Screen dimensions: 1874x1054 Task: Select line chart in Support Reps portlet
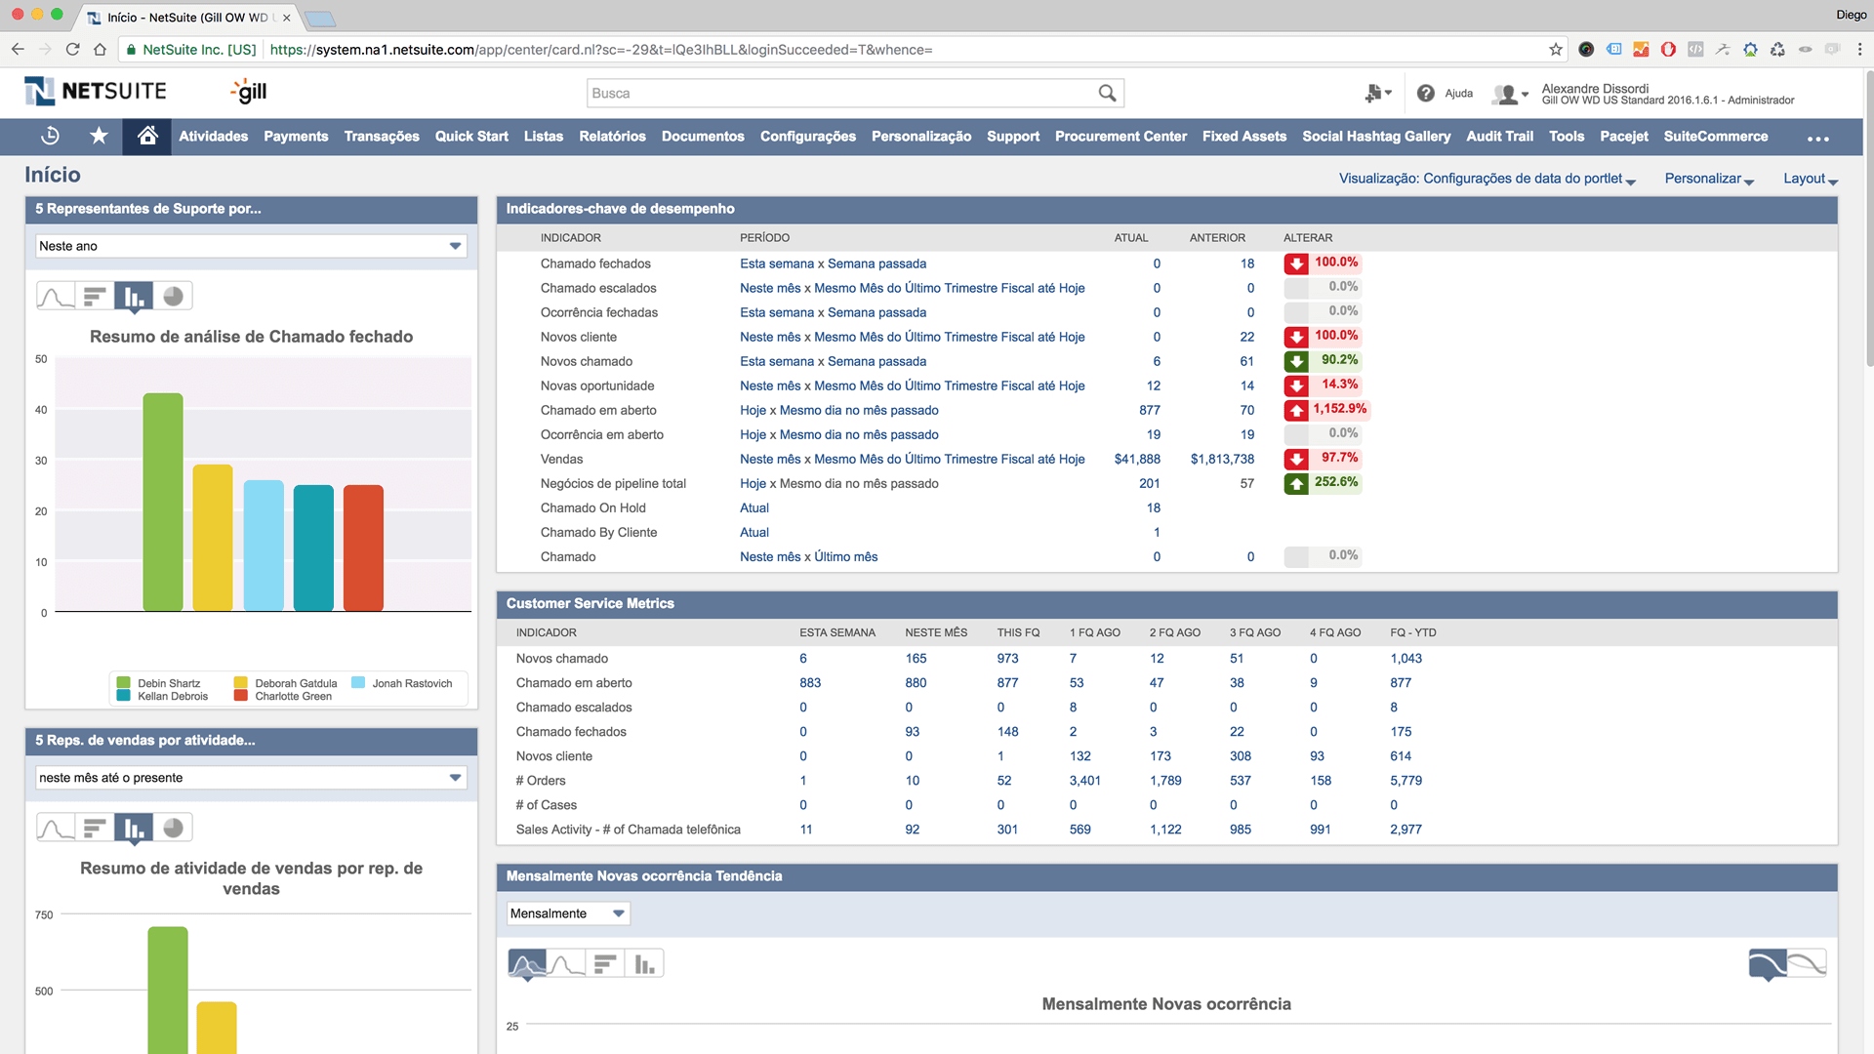pos(56,296)
